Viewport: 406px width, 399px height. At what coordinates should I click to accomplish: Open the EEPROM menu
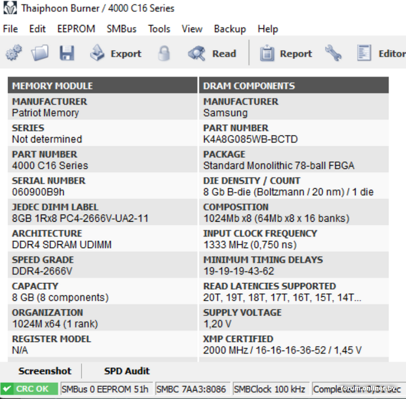76,29
